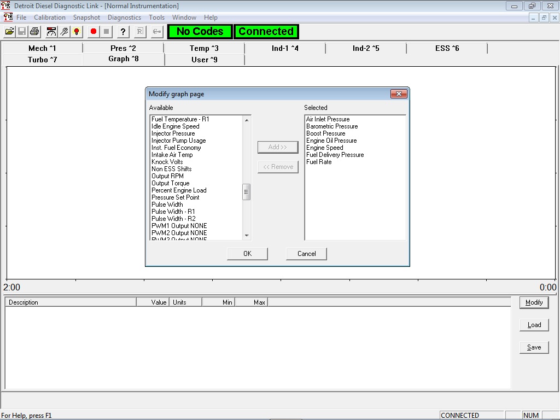Open a file using the folder icon

[9, 31]
